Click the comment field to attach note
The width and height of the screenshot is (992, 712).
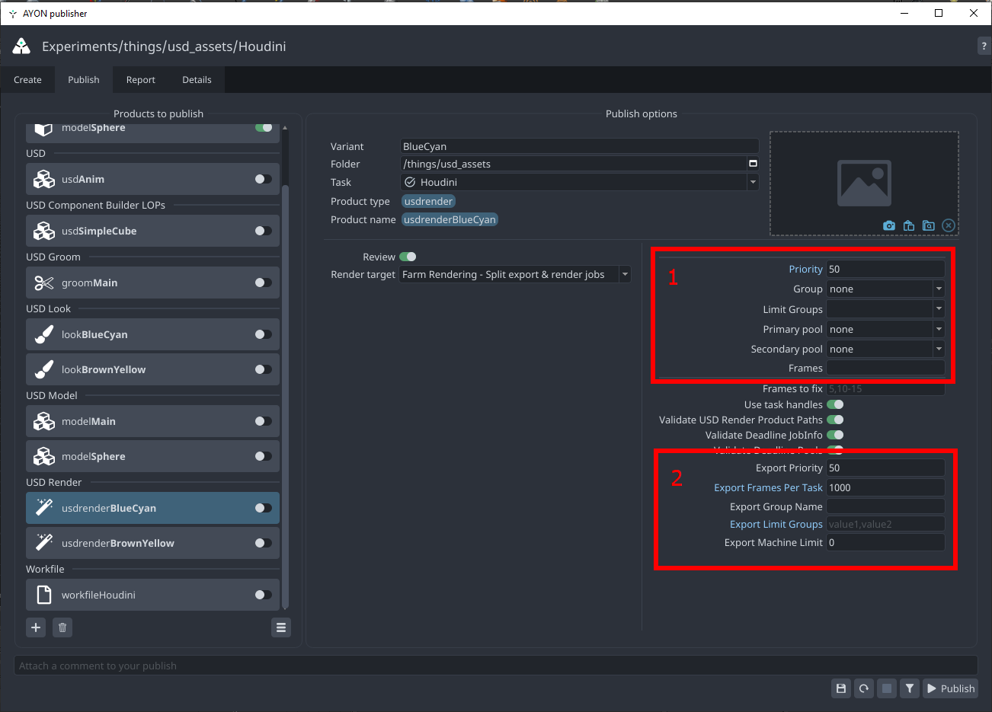coord(495,666)
